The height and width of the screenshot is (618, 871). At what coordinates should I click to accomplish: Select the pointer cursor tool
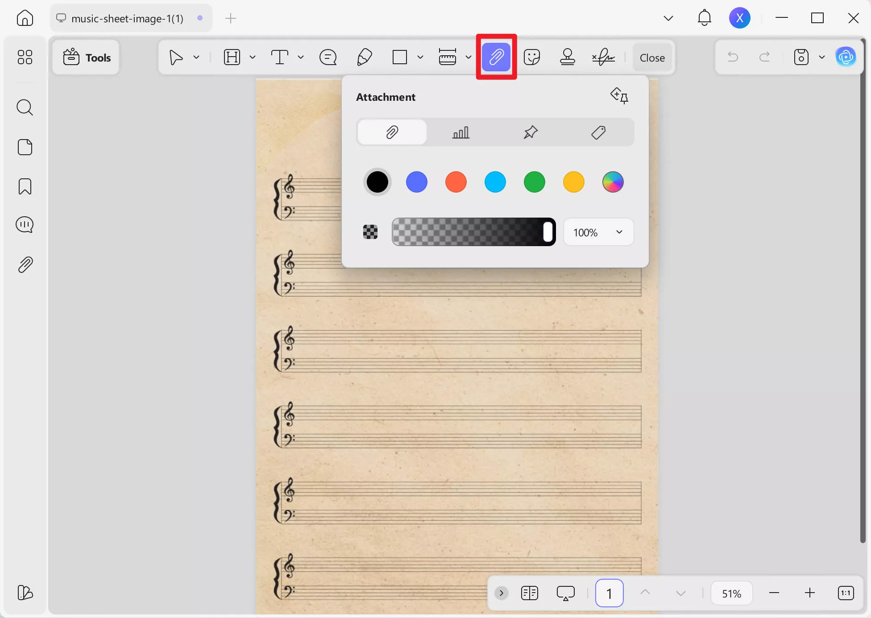pos(176,58)
